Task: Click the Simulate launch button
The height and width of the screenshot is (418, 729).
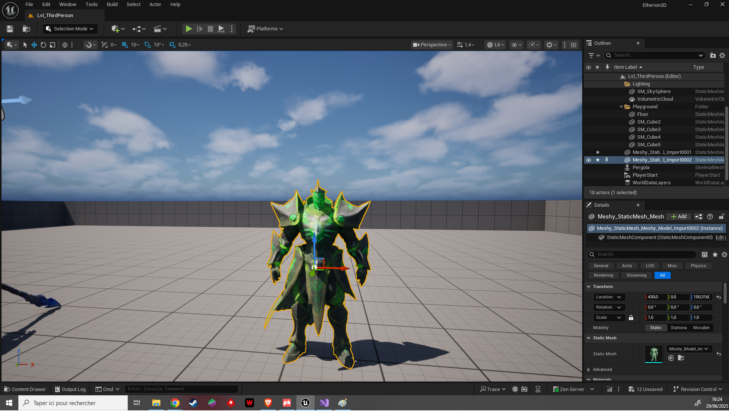Action: tap(221, 29)
